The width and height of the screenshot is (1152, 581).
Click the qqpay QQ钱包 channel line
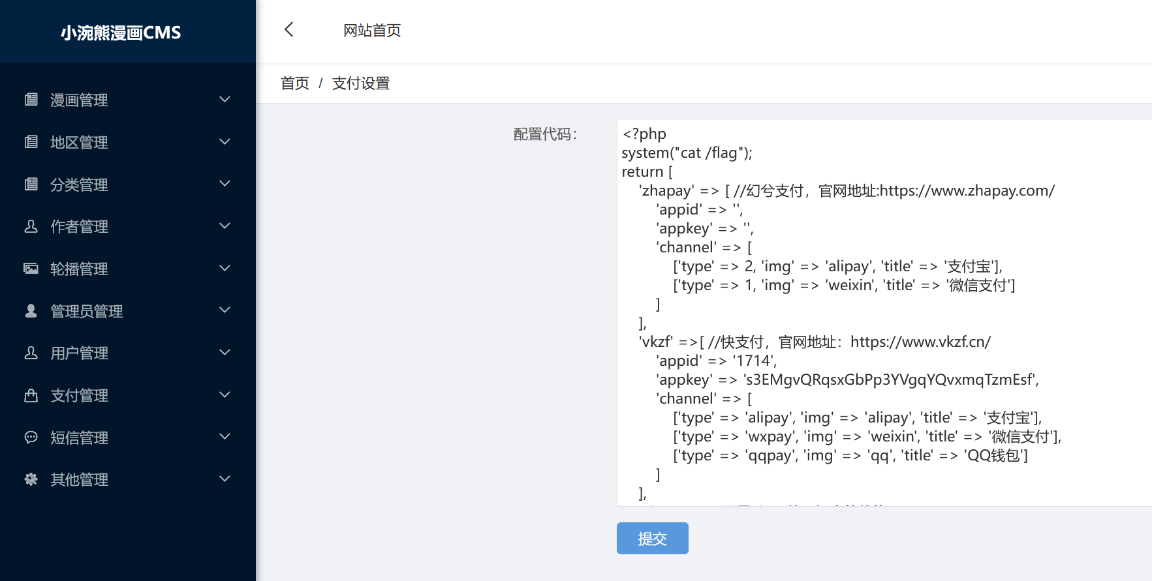(x=850, y=455)
